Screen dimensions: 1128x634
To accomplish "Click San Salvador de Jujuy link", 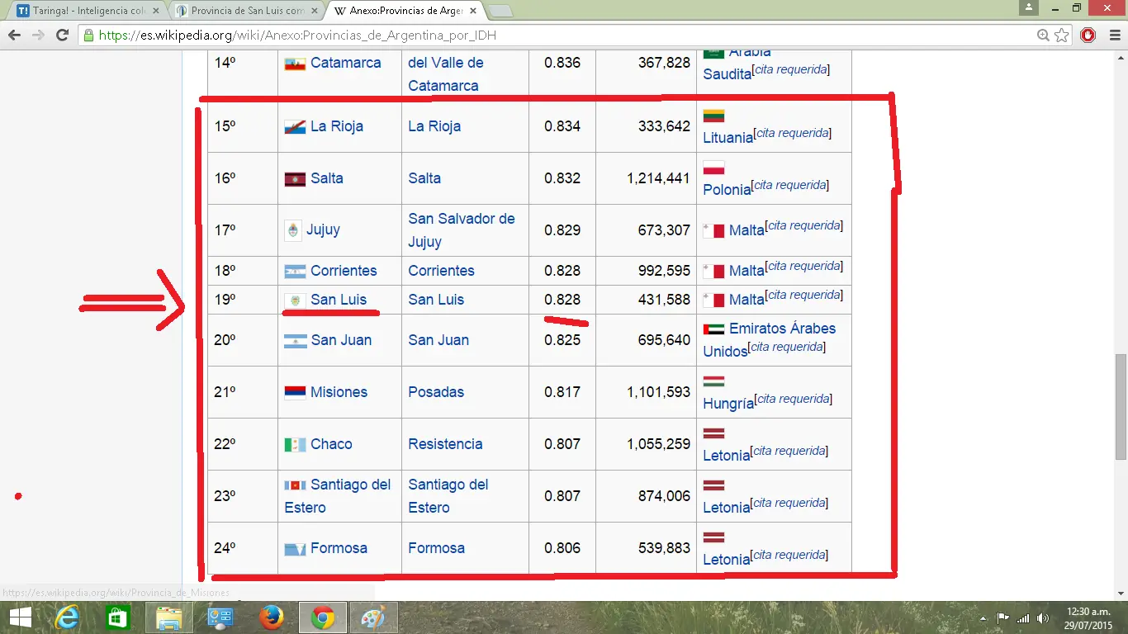I will pos(462,230).
